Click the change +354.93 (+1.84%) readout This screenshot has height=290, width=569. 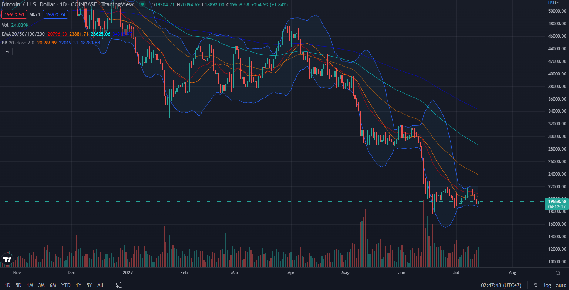pos(270,4)
